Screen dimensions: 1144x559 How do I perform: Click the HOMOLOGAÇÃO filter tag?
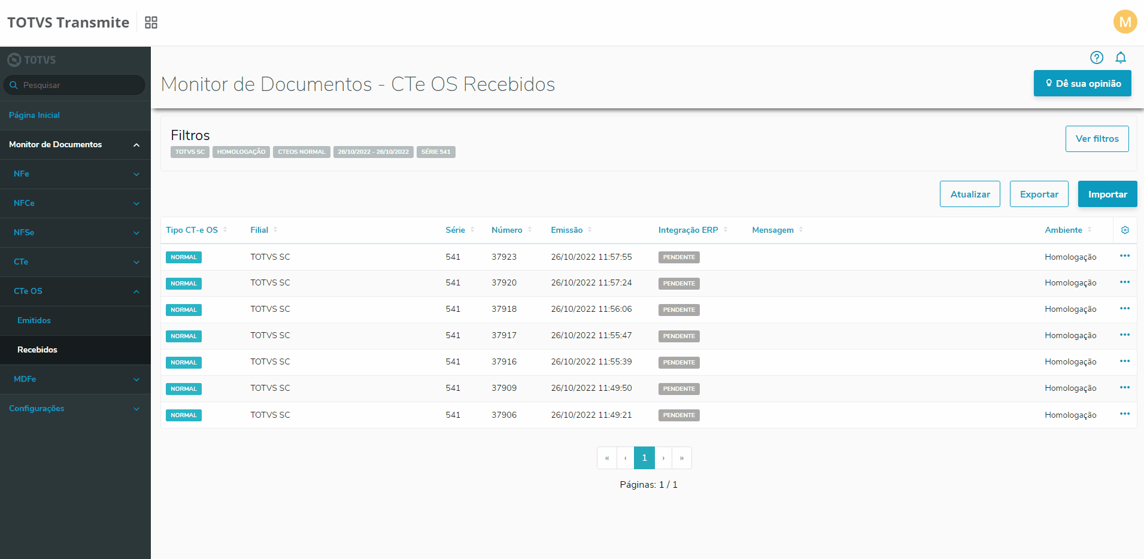click(241, 152)
